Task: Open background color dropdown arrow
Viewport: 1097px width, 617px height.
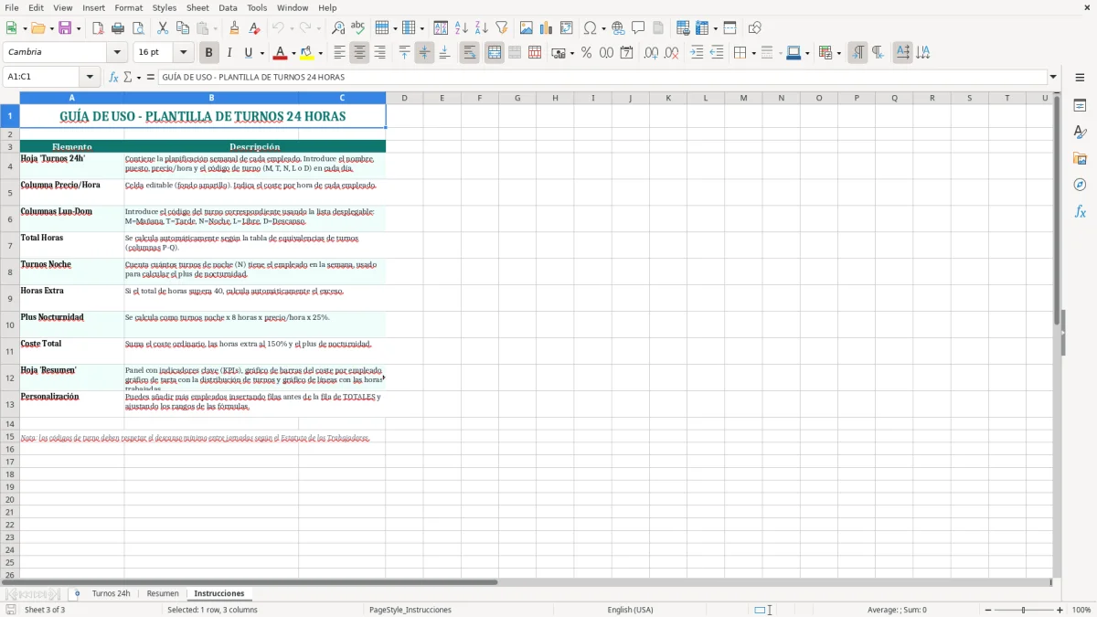Action: click(320, 53)
